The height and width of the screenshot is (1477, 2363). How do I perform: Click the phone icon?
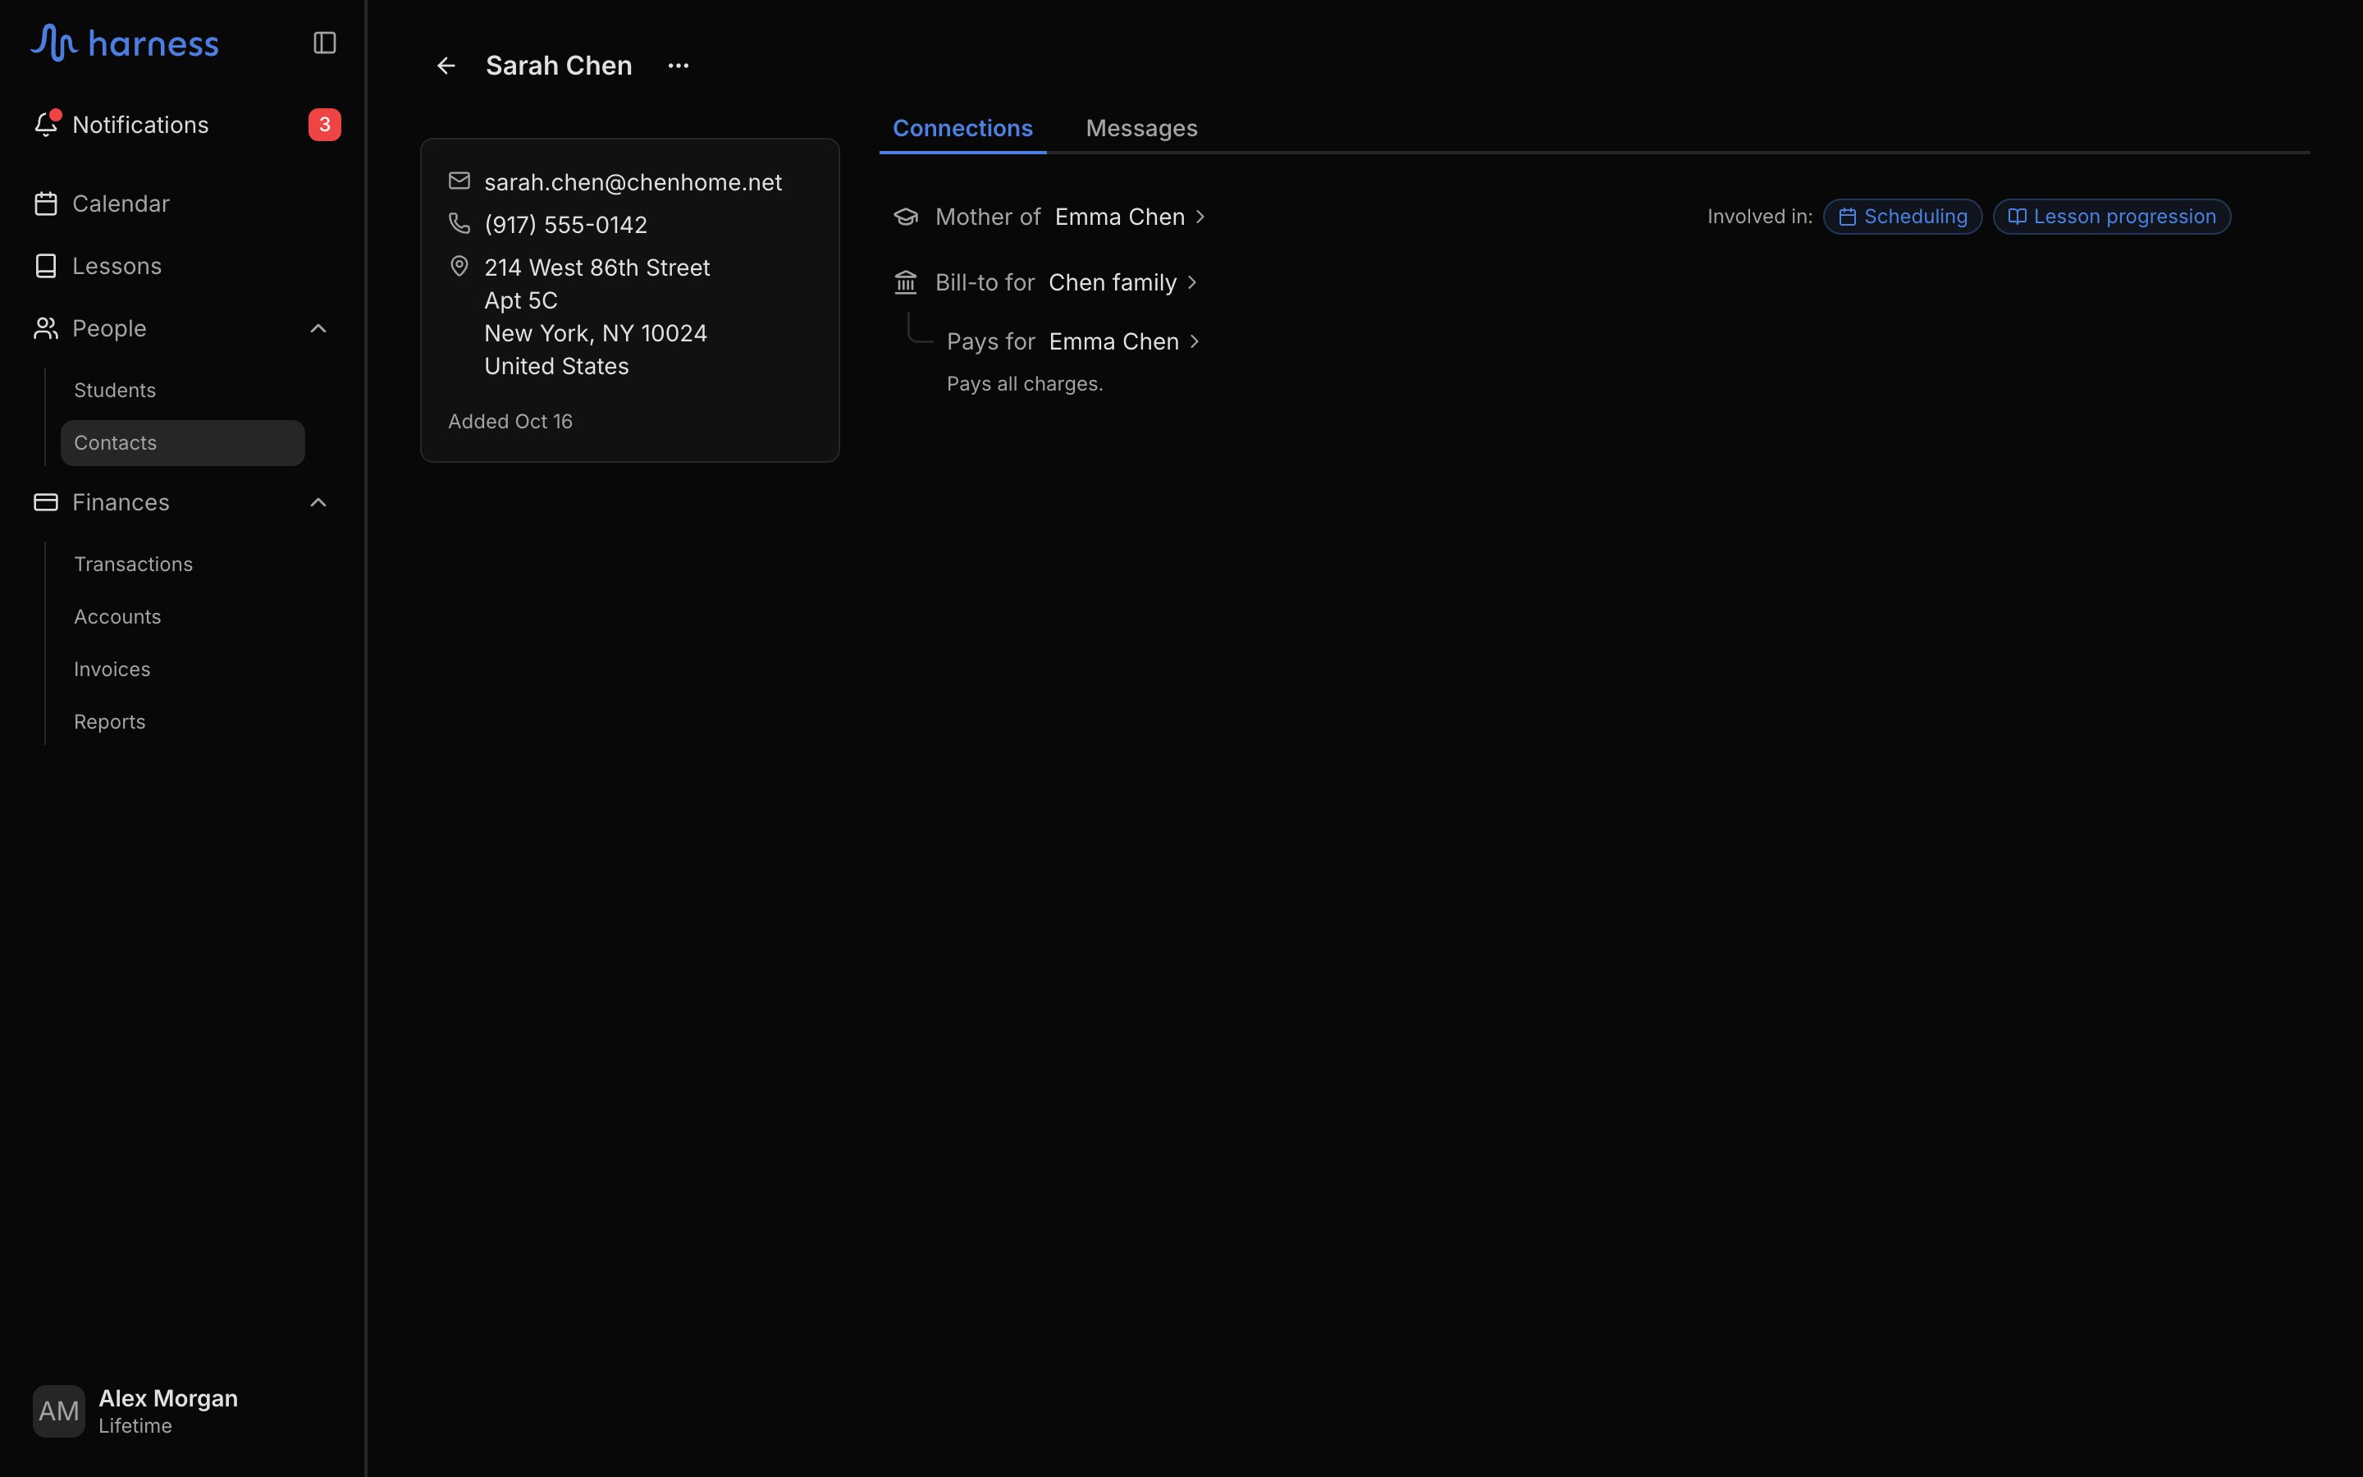point(459,224)
